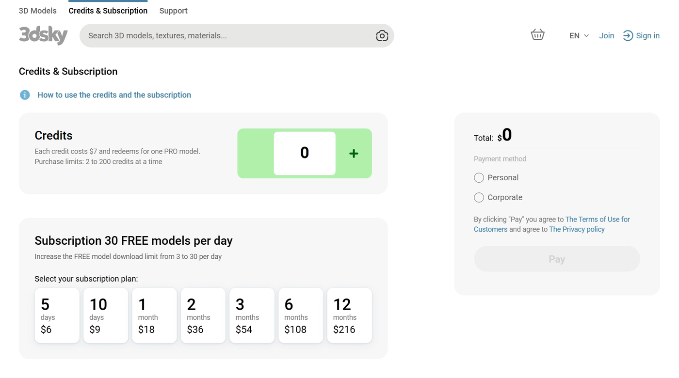
Task: Open camera image search
Action: pyautogui.click(x=382, y=36)
